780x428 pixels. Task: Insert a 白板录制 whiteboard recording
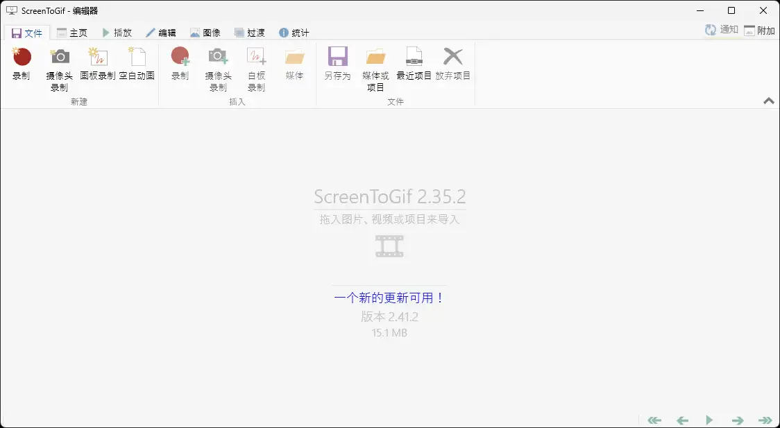[256, 69]
